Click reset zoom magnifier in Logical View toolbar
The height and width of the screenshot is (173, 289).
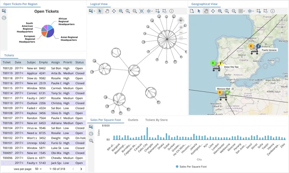pyautogui.click(x=135, y=11)
